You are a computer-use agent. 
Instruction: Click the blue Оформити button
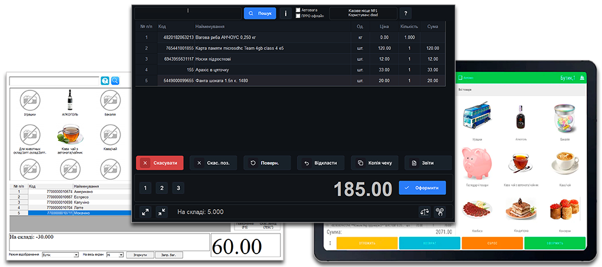coord(422,188)
